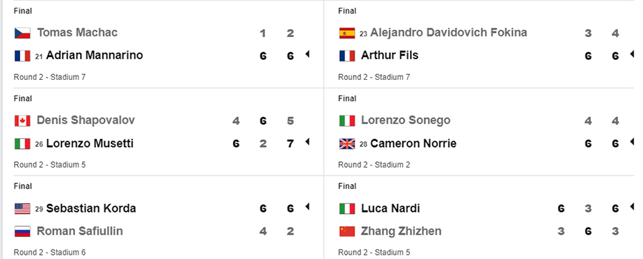Viewport: 643px width, 259px height.
Task: Click Lorenzo Musetti's name
Action: (90, 143)
